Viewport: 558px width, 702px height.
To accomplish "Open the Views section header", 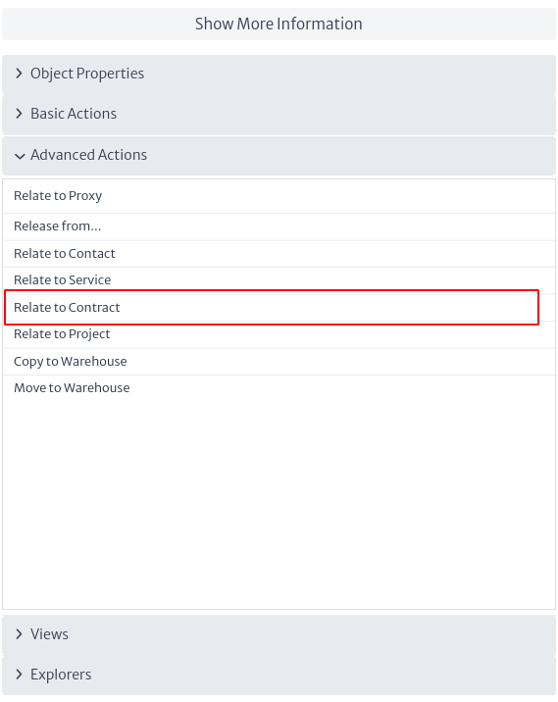I will [279, 634].
